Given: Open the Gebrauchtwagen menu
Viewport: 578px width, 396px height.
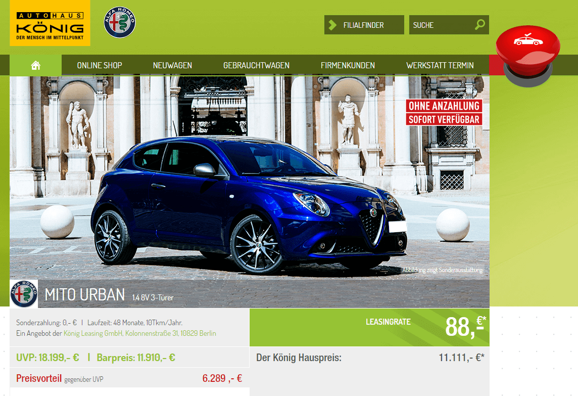Looking at the screenshot, I should 256,65.
